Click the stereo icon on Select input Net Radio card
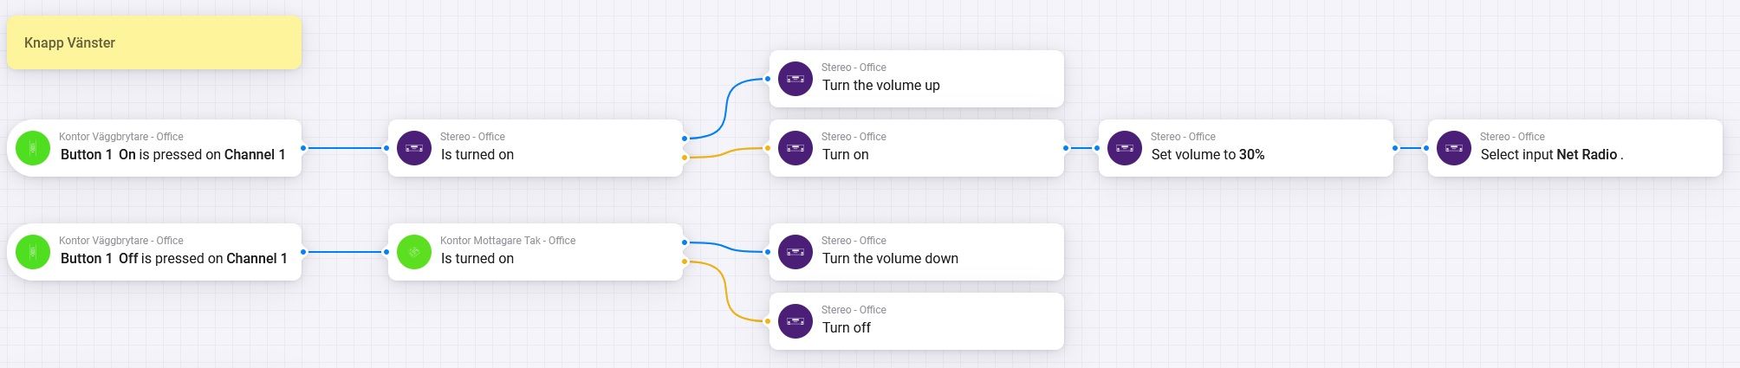Viewport: 1740px width, 368px height. (1454, 148)
